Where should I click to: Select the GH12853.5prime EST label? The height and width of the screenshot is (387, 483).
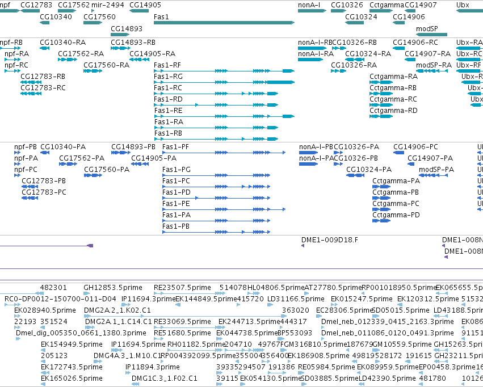(113, 288)
